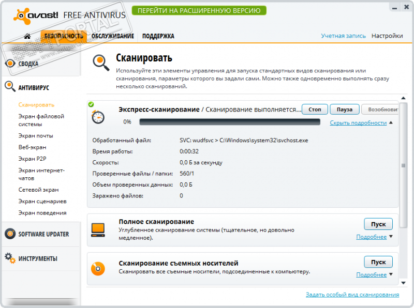This screenshot has width=414, height=308.
Task: Click the green checkmark status icon
Action: (x=91, y=104)
